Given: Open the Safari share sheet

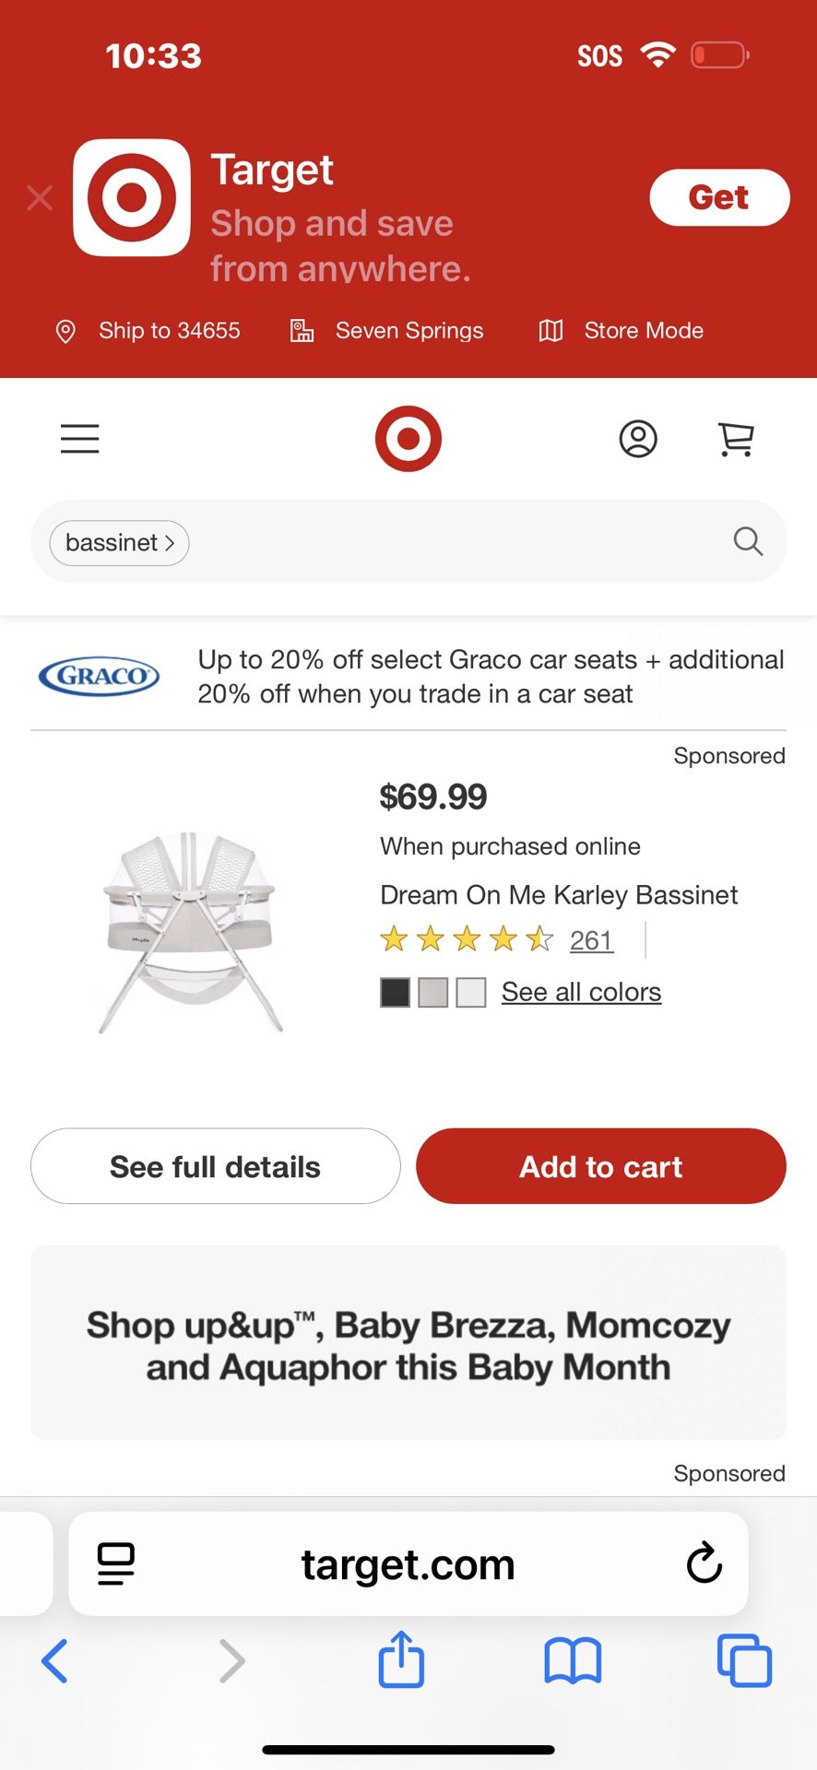Looking at the screenshot, I should click(x=401, y=1660).
